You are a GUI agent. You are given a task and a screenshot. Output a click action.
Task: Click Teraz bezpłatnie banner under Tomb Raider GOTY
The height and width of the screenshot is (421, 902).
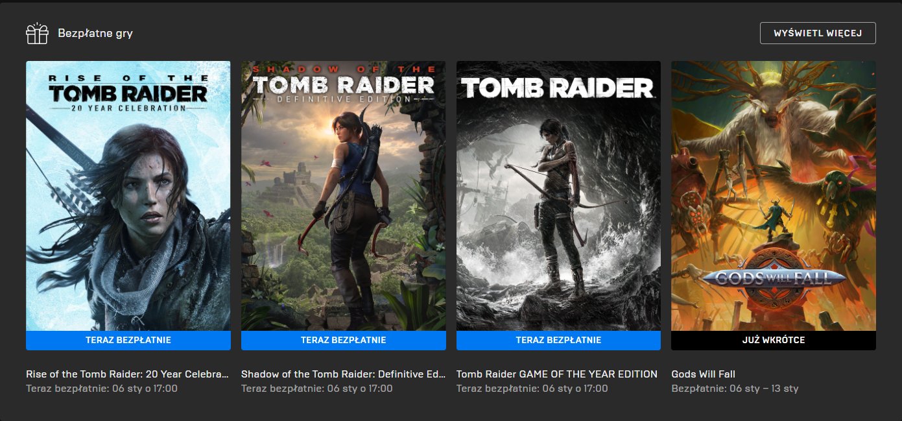[x=558, y=341]
